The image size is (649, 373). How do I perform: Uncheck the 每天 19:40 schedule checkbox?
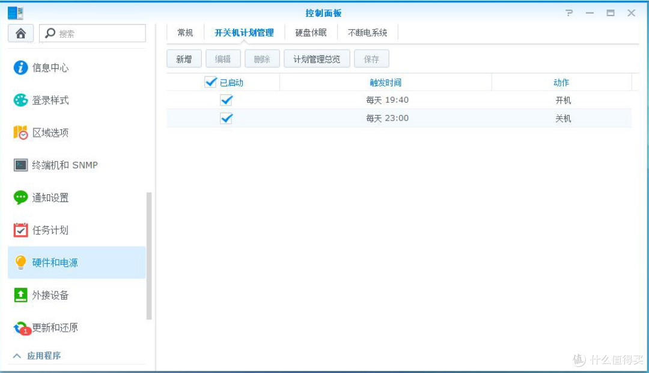pyautogui.click(x=227, y=100)
